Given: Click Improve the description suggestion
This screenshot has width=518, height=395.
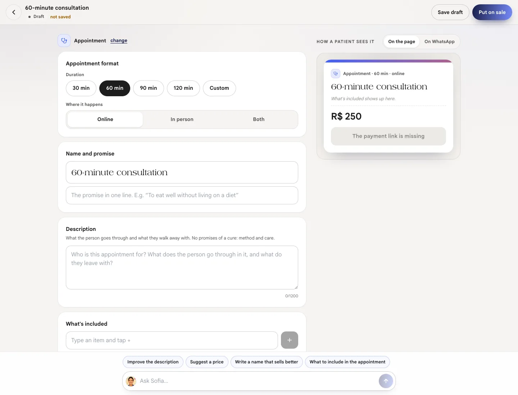Looking at the screenshot, I should point(153,362).
